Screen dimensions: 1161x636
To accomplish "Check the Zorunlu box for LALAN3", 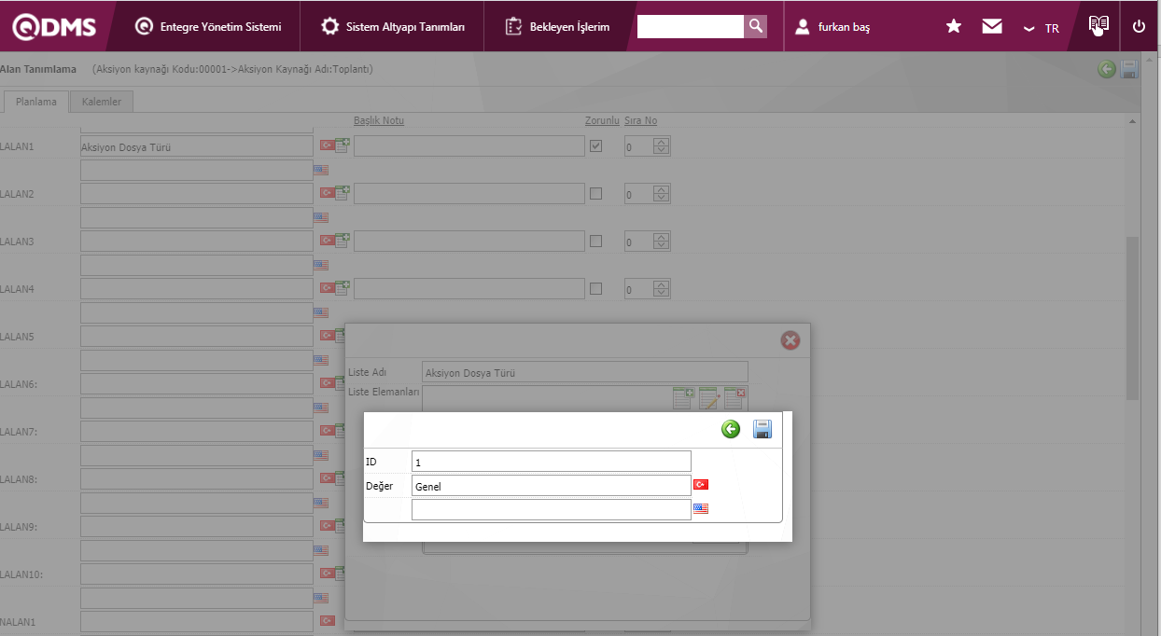I will [595, 242].
